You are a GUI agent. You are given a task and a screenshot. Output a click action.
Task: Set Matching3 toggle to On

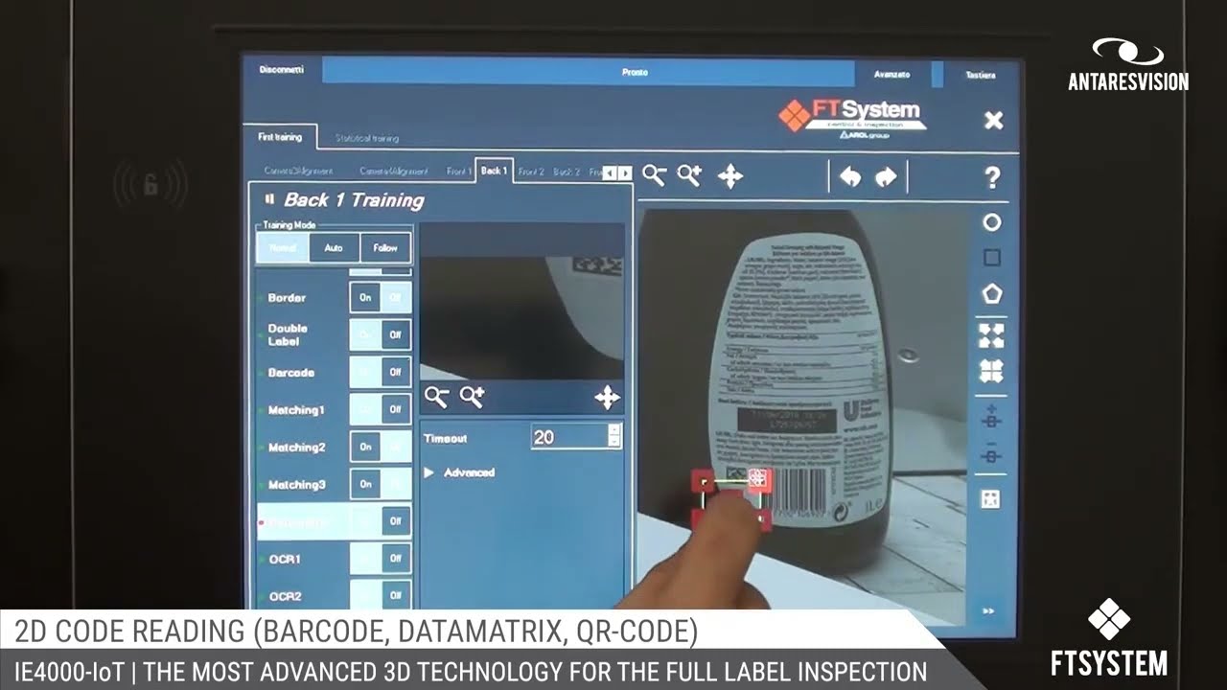[365, 484]
